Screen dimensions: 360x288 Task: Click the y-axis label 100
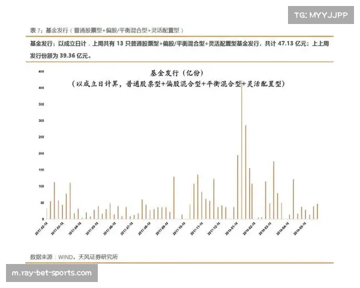41,186
